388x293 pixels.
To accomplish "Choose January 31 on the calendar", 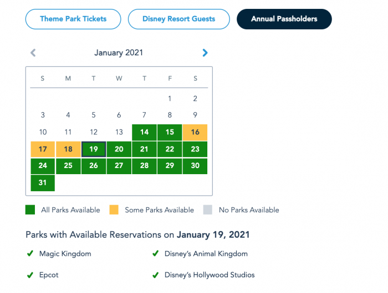I will 43,183.
